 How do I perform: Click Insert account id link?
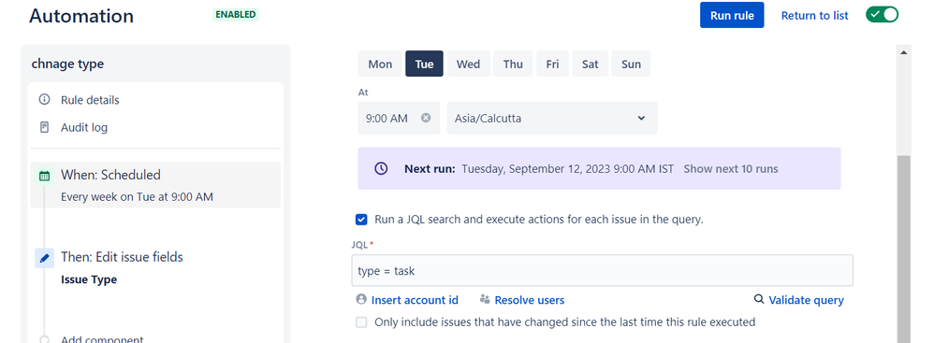point(415,300)
